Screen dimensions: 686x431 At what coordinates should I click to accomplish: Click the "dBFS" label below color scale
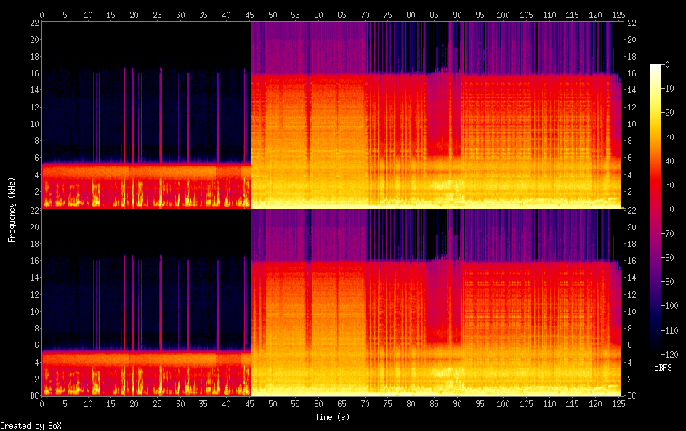[663, 368]
